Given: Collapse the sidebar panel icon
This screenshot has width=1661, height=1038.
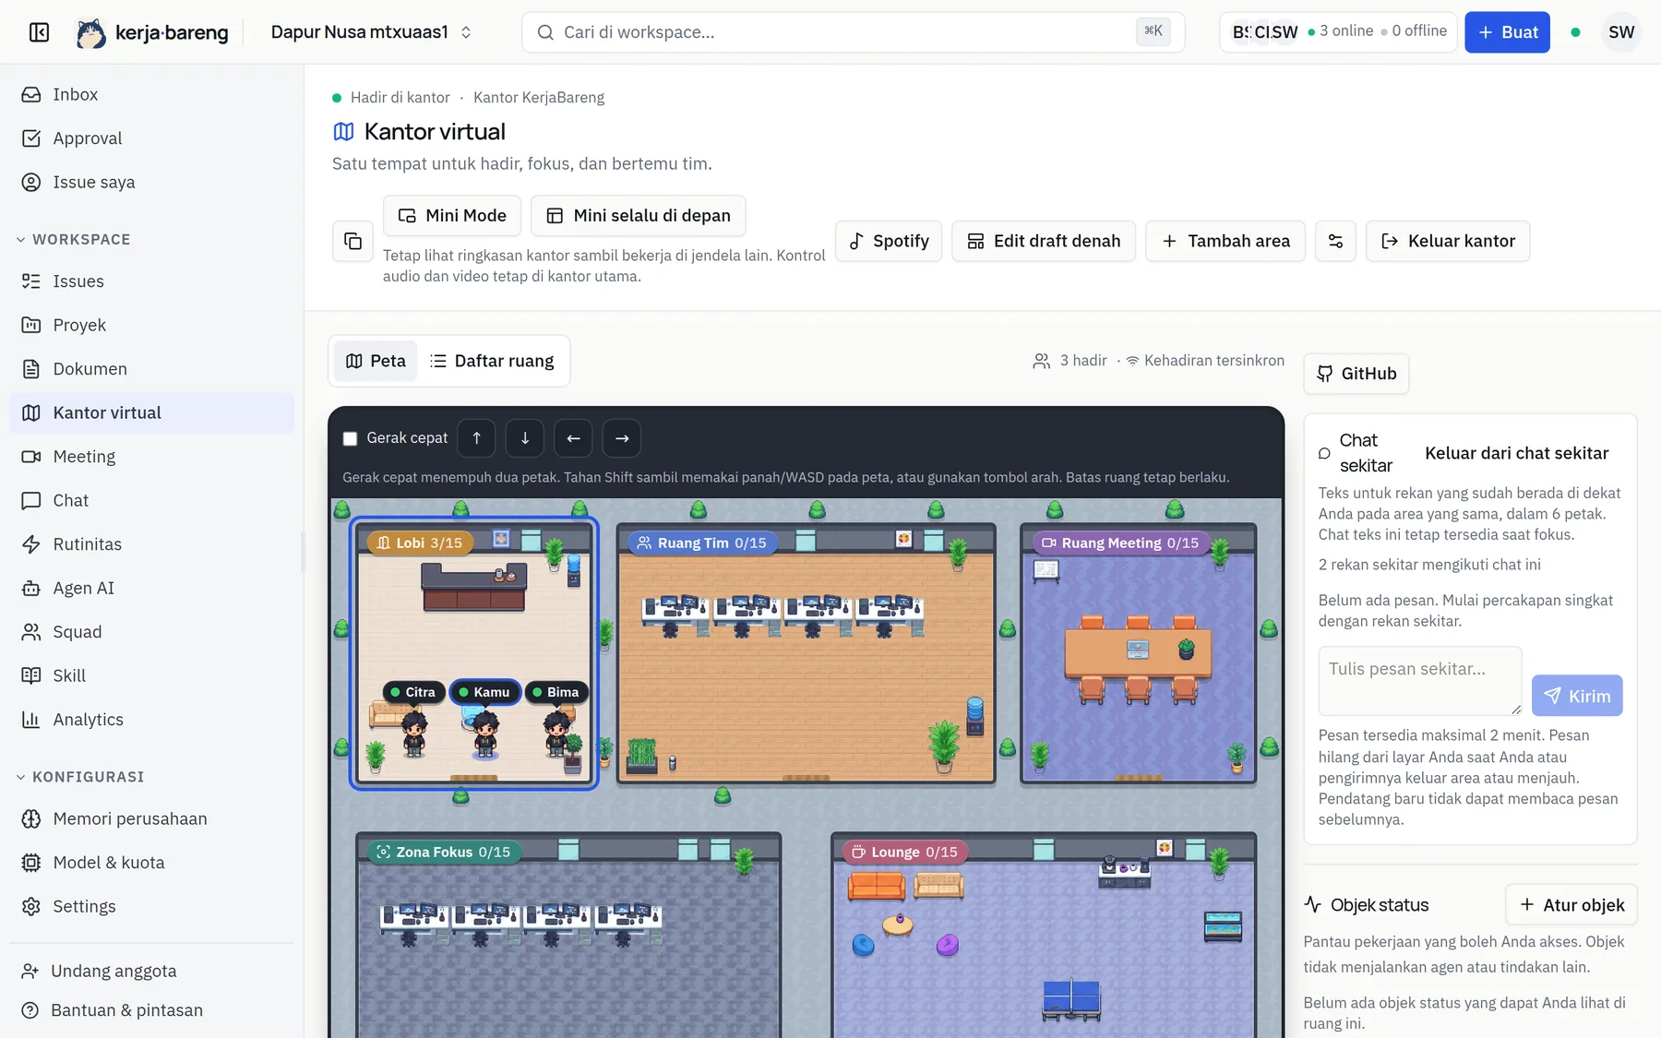Looking at the screenshot, I should pos(39,32).
